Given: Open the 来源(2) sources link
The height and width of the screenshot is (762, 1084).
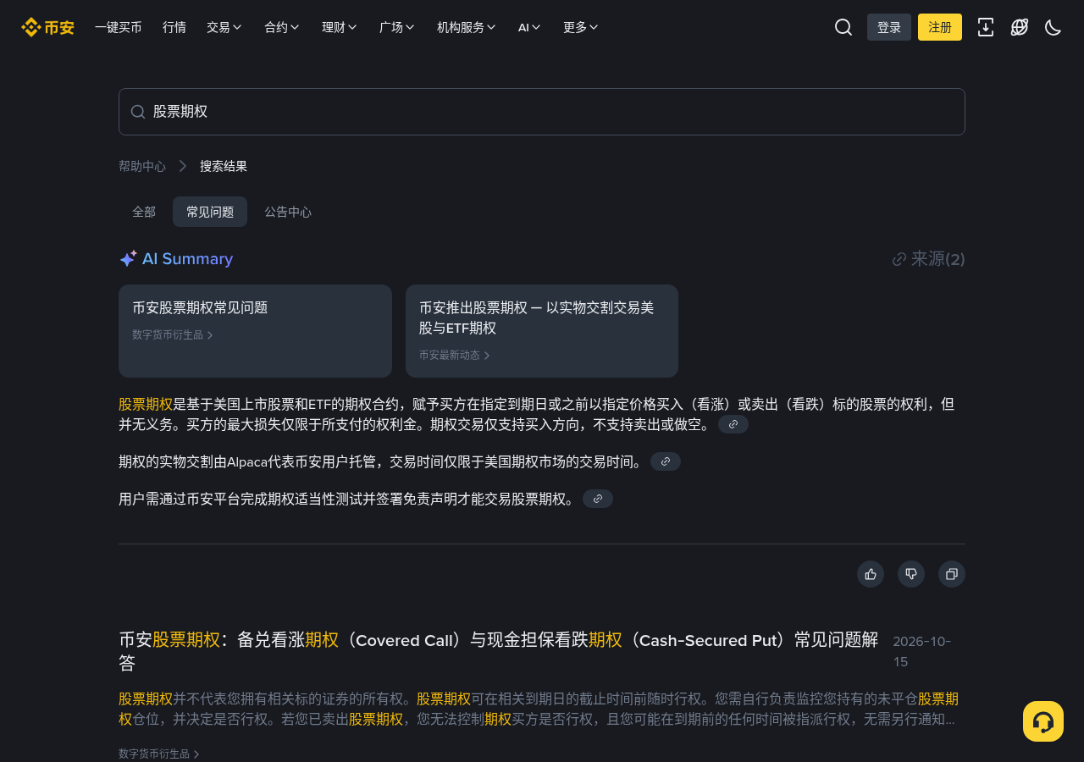Looking at the screenshot, I should (929, 259).
